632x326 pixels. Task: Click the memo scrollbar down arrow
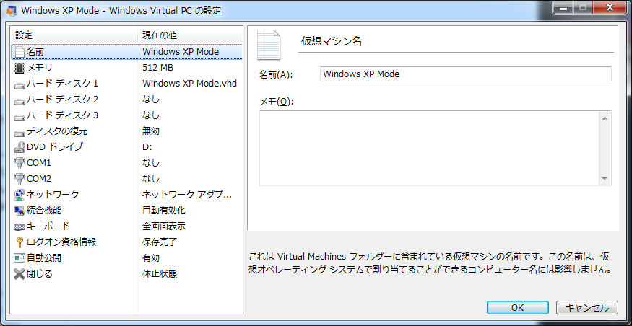[x=605, y=179]
